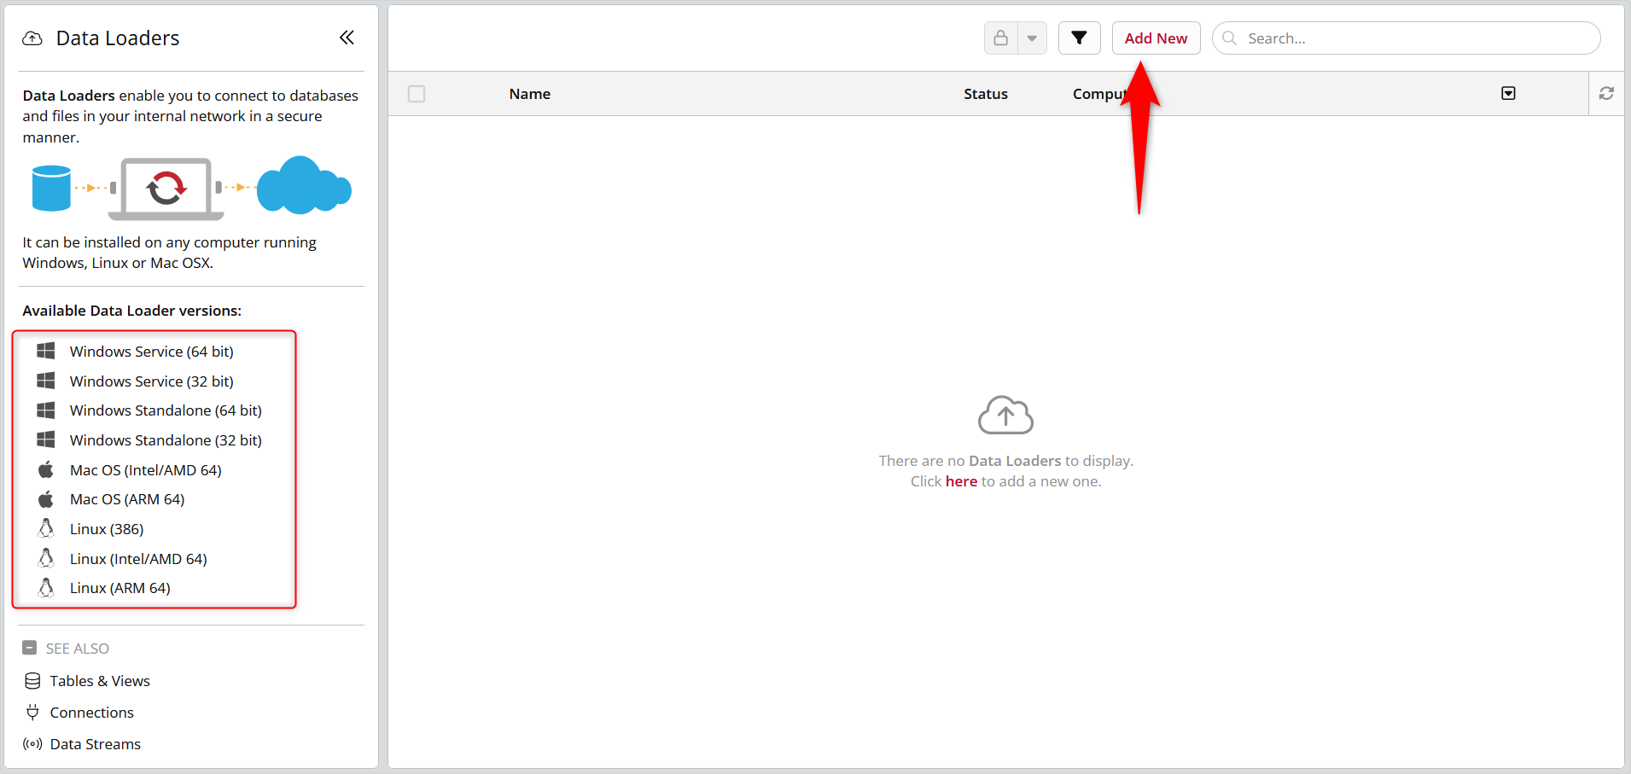Collapse the Data Loaders side panel
The width and height of the screenshot is (1631, 774).
point(347,38)
